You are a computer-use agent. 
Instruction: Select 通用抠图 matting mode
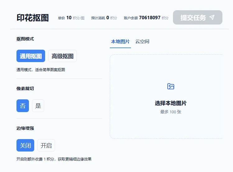[x=31, y=56]
